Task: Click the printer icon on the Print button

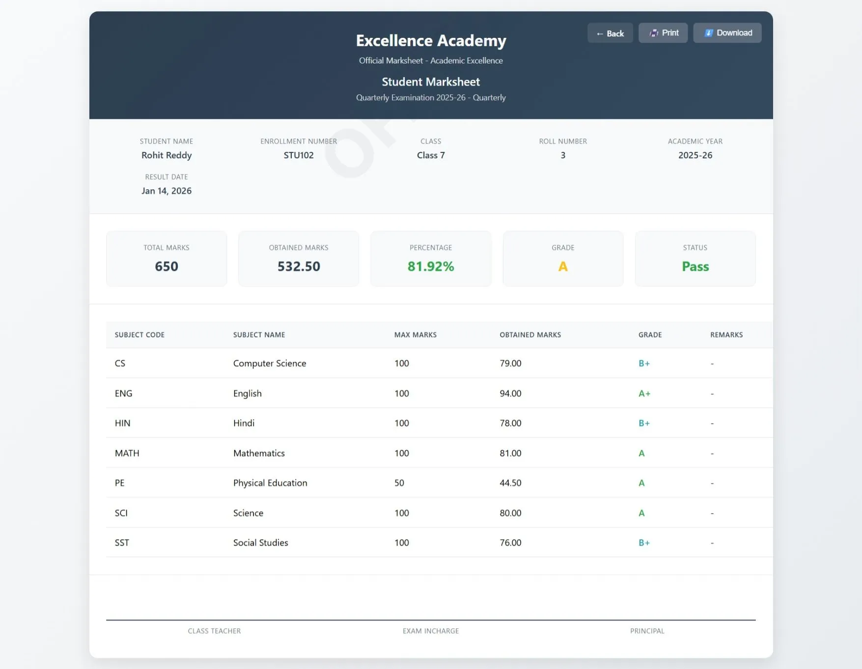Action: click(654, 32)
